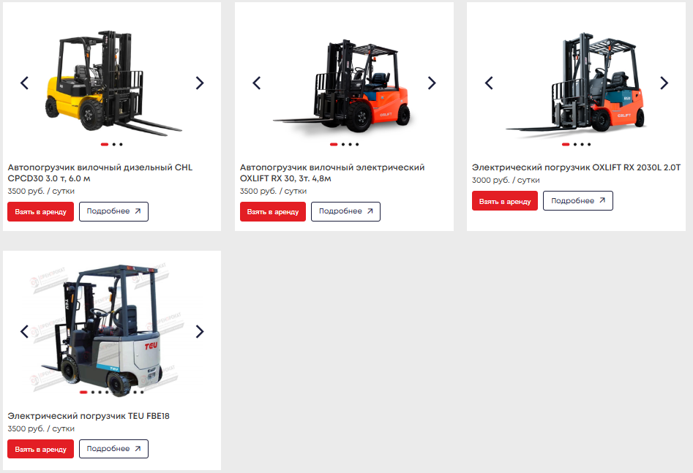The height and width of the screenshot is (473, 693).
Task: Go to previous photo of OXLIFT RX 30 forklift
Action: pos(257,83)
